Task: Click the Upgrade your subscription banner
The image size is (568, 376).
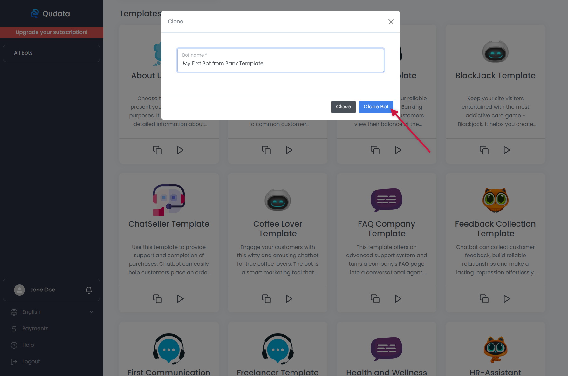Action: tap(51, 32)
